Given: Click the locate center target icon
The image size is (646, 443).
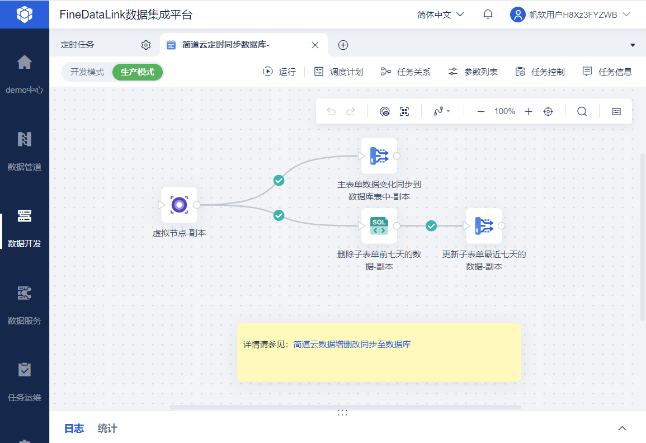Looking at the screenshot, I should point(548,112).
